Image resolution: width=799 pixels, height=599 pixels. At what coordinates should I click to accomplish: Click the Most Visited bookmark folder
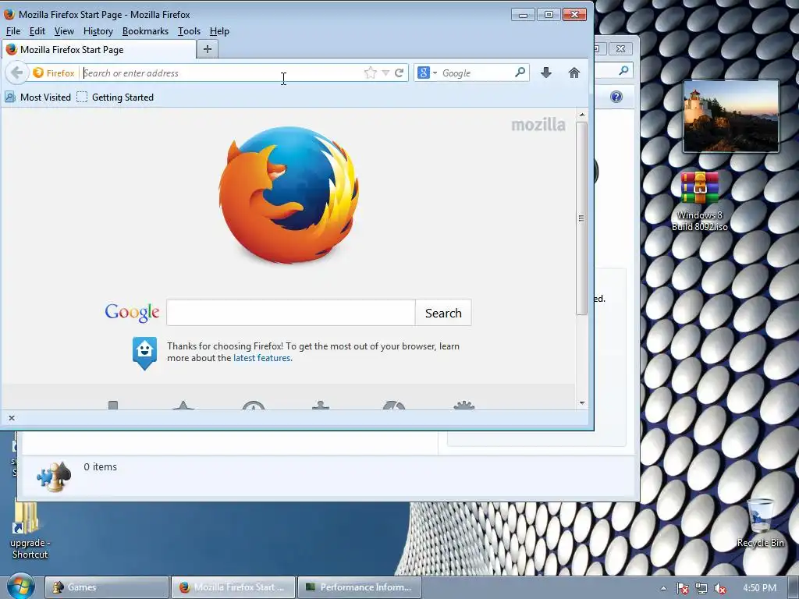38,97
